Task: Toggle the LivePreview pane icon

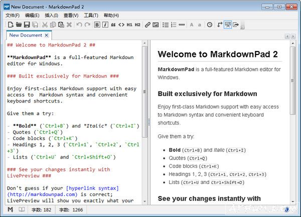Action: 228,24
